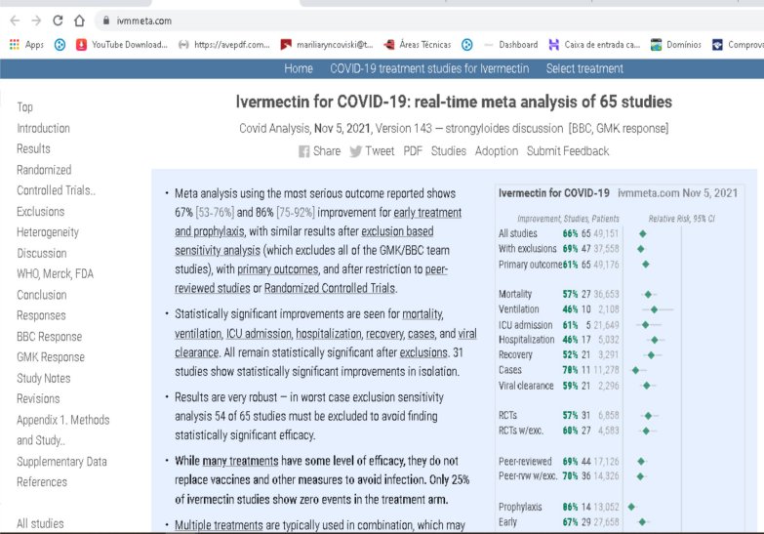Go to BBC Response in sidebar
The height and width of the screenshot is (534, 764).
click(x=49, y=337)
